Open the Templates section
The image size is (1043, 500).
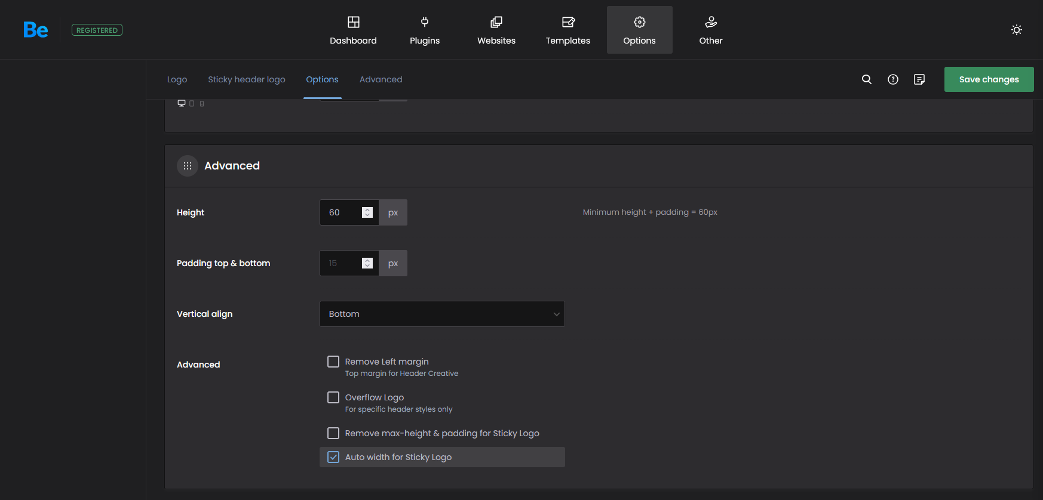568,30
